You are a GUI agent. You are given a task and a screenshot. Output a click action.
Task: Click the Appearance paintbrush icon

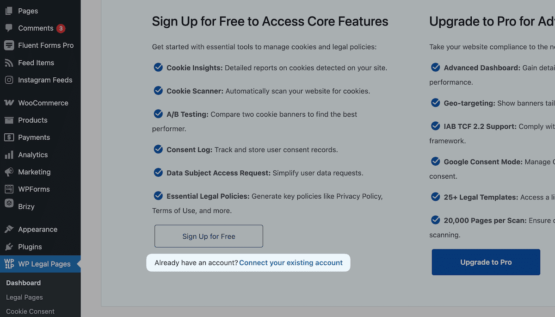9,230
